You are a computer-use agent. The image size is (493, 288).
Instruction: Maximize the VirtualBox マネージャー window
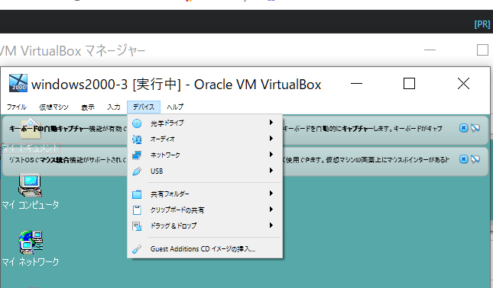coord(482,50)
